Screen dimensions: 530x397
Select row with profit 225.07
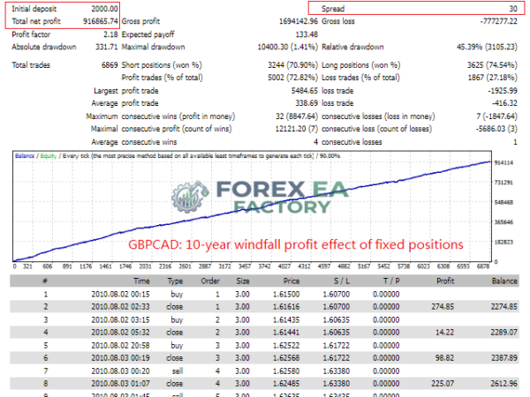pos(264,384)
